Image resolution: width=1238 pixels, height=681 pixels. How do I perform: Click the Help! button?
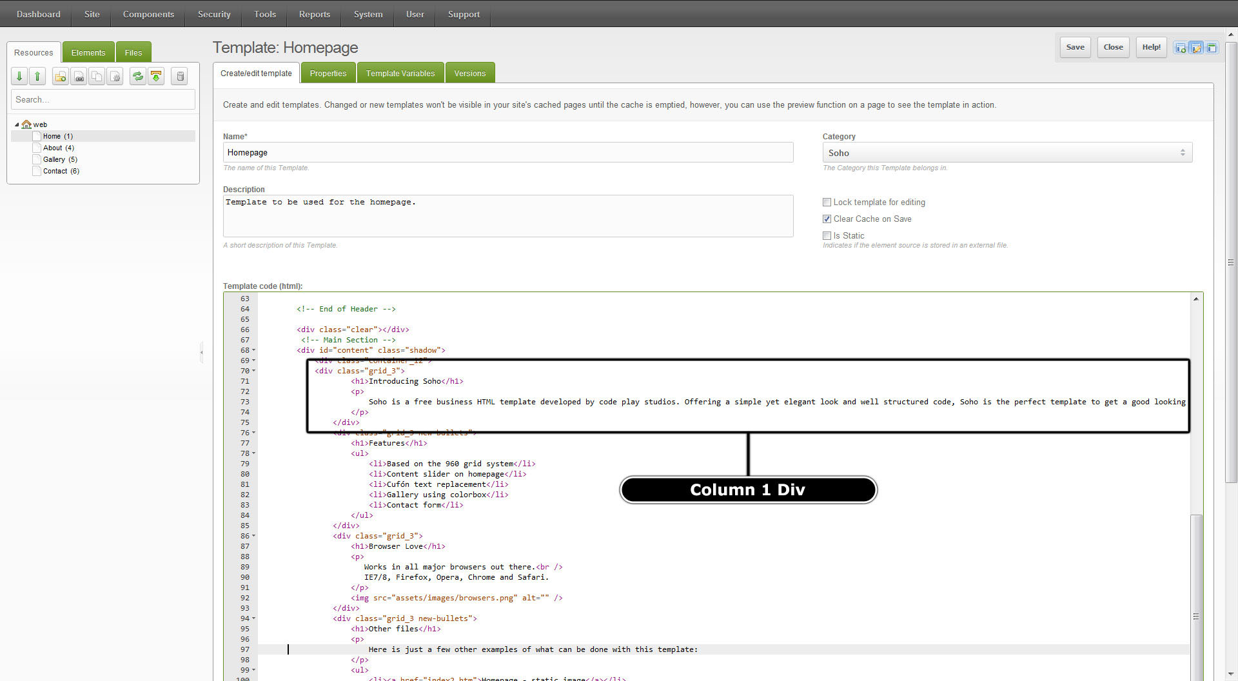1152,47
